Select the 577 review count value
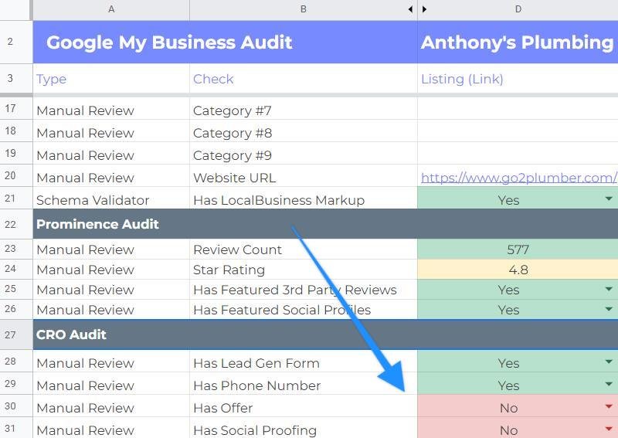The width and height of the screenshot is (618, 438). (518, 250)
